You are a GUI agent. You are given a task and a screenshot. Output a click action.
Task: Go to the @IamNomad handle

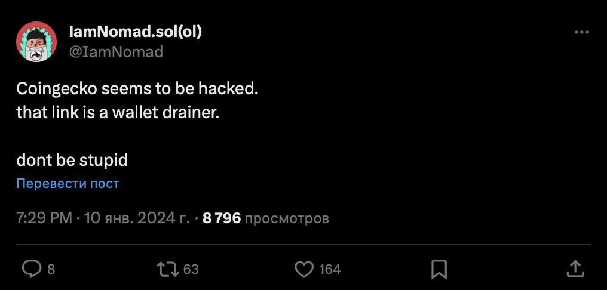pyautogui.click(x=116, y=52)
